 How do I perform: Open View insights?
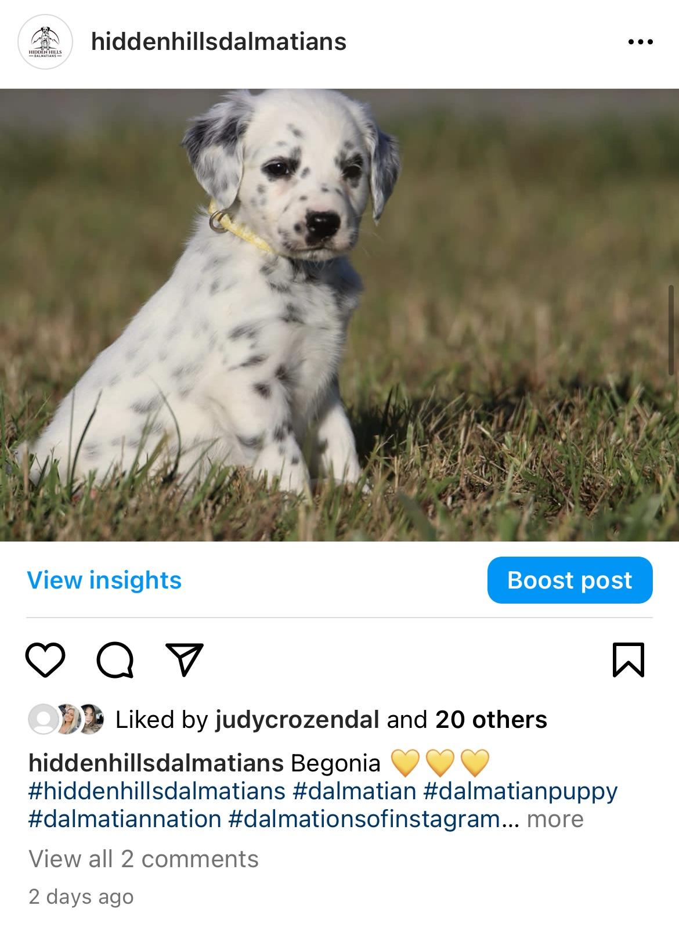point(104,580)
